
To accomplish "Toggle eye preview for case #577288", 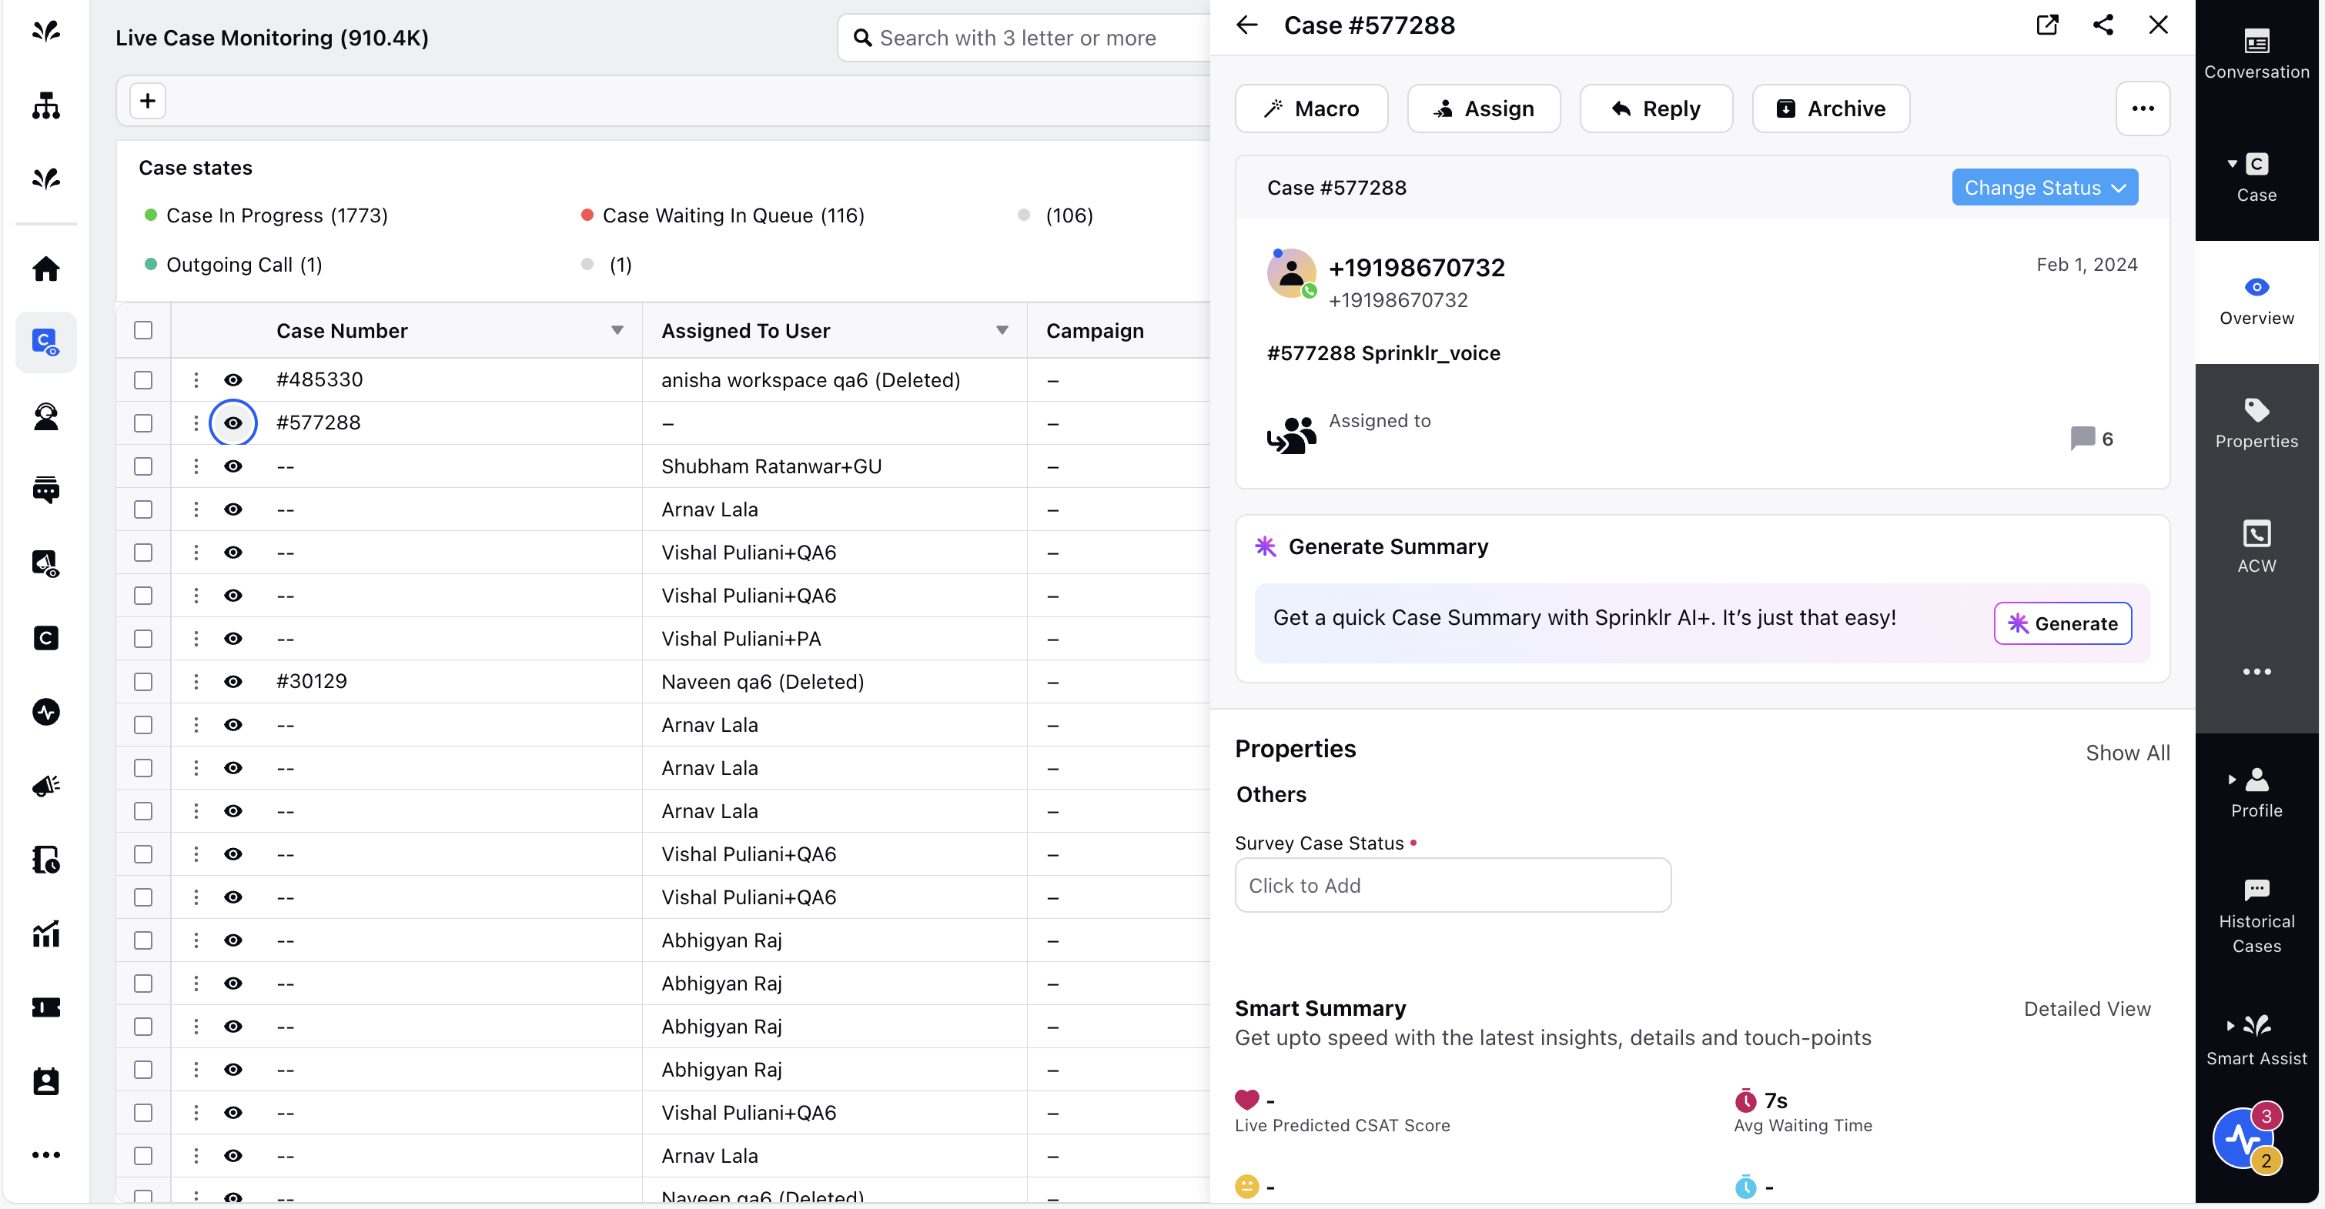I will coord(232,423).
